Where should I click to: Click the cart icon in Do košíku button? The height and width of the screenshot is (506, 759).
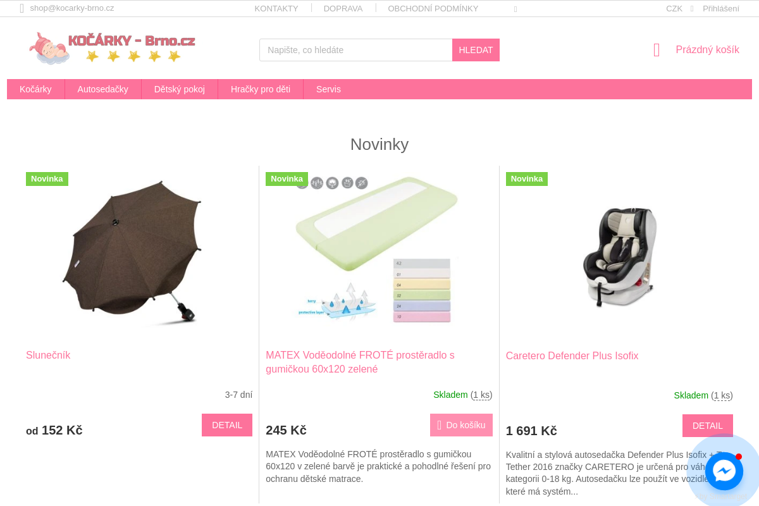pyautogui.click(x=440, y=425)
